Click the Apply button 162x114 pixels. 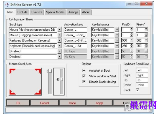(99, 103)
